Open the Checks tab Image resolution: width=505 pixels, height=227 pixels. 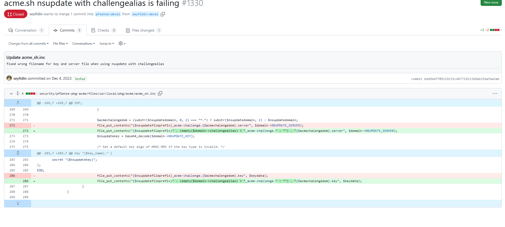click(104, 30)
